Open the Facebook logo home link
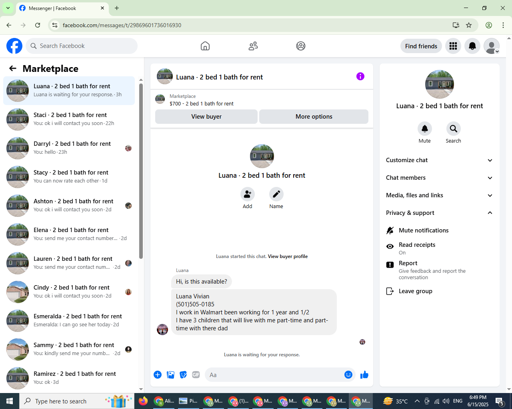The image size is (512, 409). (14, 46)
